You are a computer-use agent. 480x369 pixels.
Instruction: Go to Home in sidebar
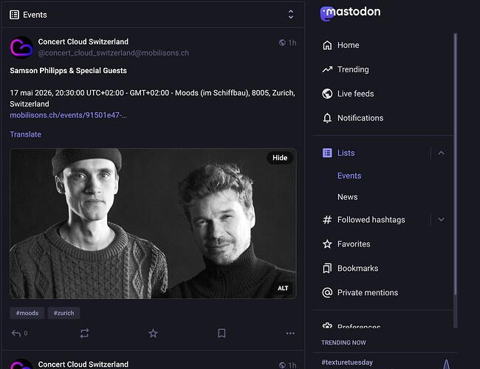point(348,45)
